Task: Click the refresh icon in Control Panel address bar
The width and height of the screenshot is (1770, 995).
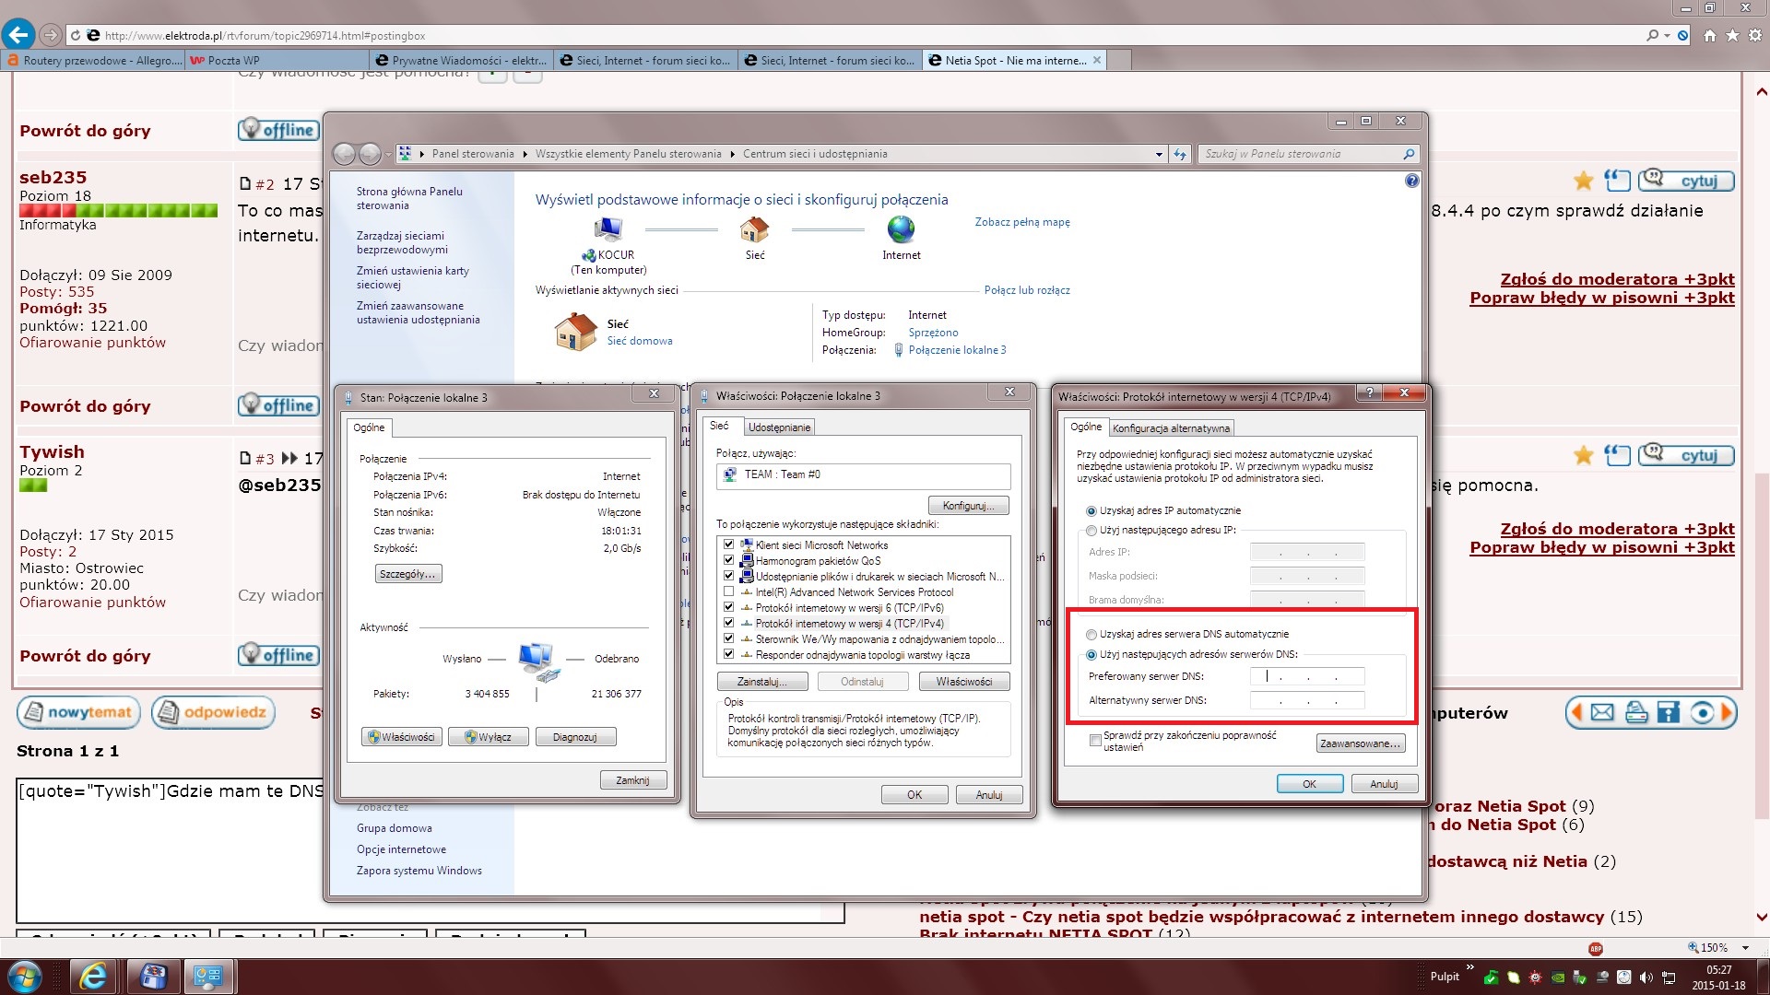Action: pyautogui.click(x=1180, y=155)
